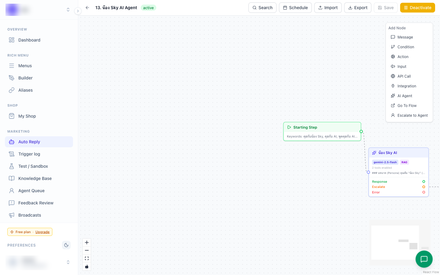
Task: Zoom out on the canvas
Action: pyautogui.click(x=87, y=251)
